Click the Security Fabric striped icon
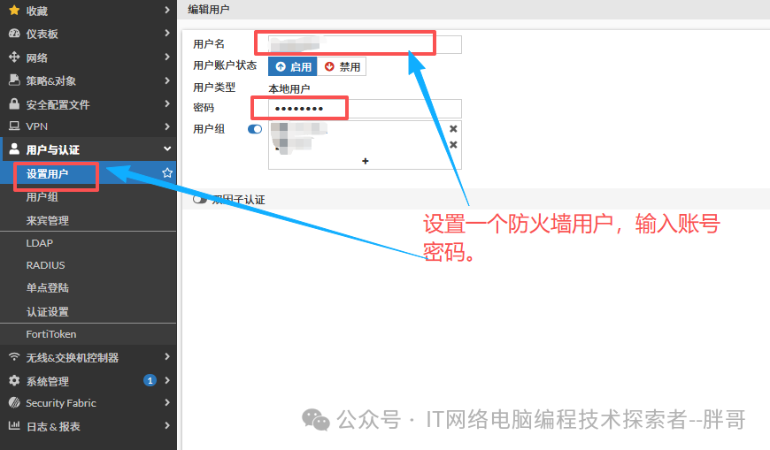The width and height of the screenshot is (770, 450). (x=14, y=402)
